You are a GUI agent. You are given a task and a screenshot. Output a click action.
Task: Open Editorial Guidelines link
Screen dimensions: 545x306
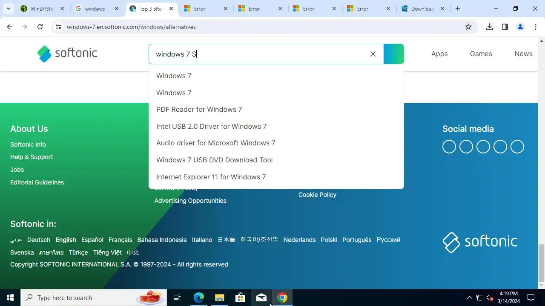[x=37, y=182]
